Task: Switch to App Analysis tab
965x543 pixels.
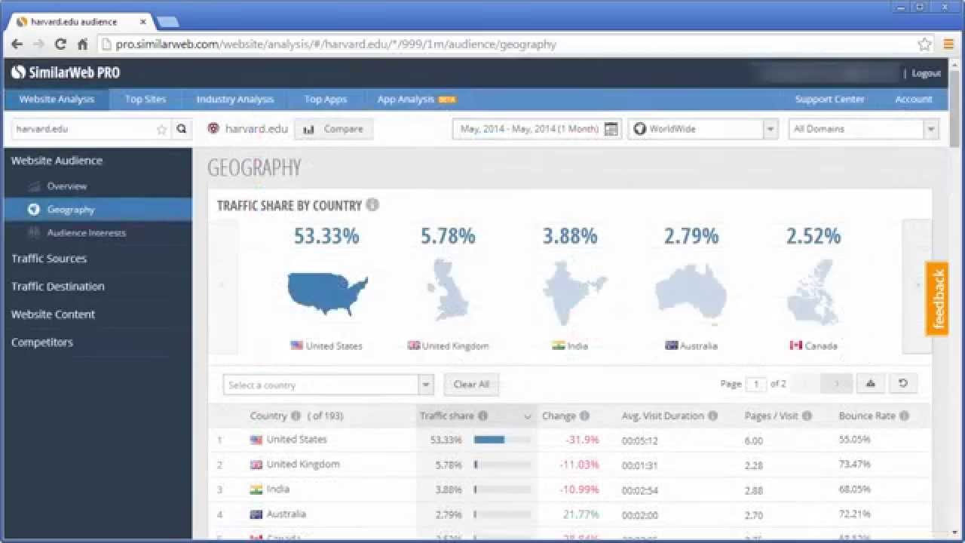Action: click(x=417, y=99)
